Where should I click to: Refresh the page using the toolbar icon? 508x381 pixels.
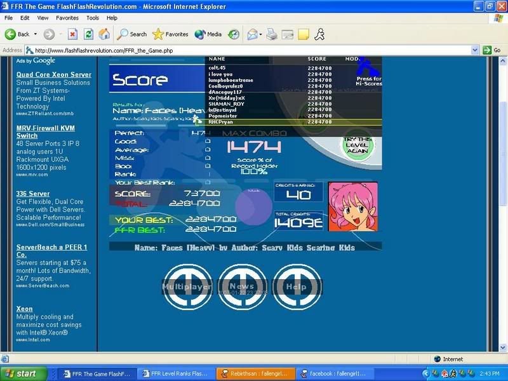coord(89,34)
